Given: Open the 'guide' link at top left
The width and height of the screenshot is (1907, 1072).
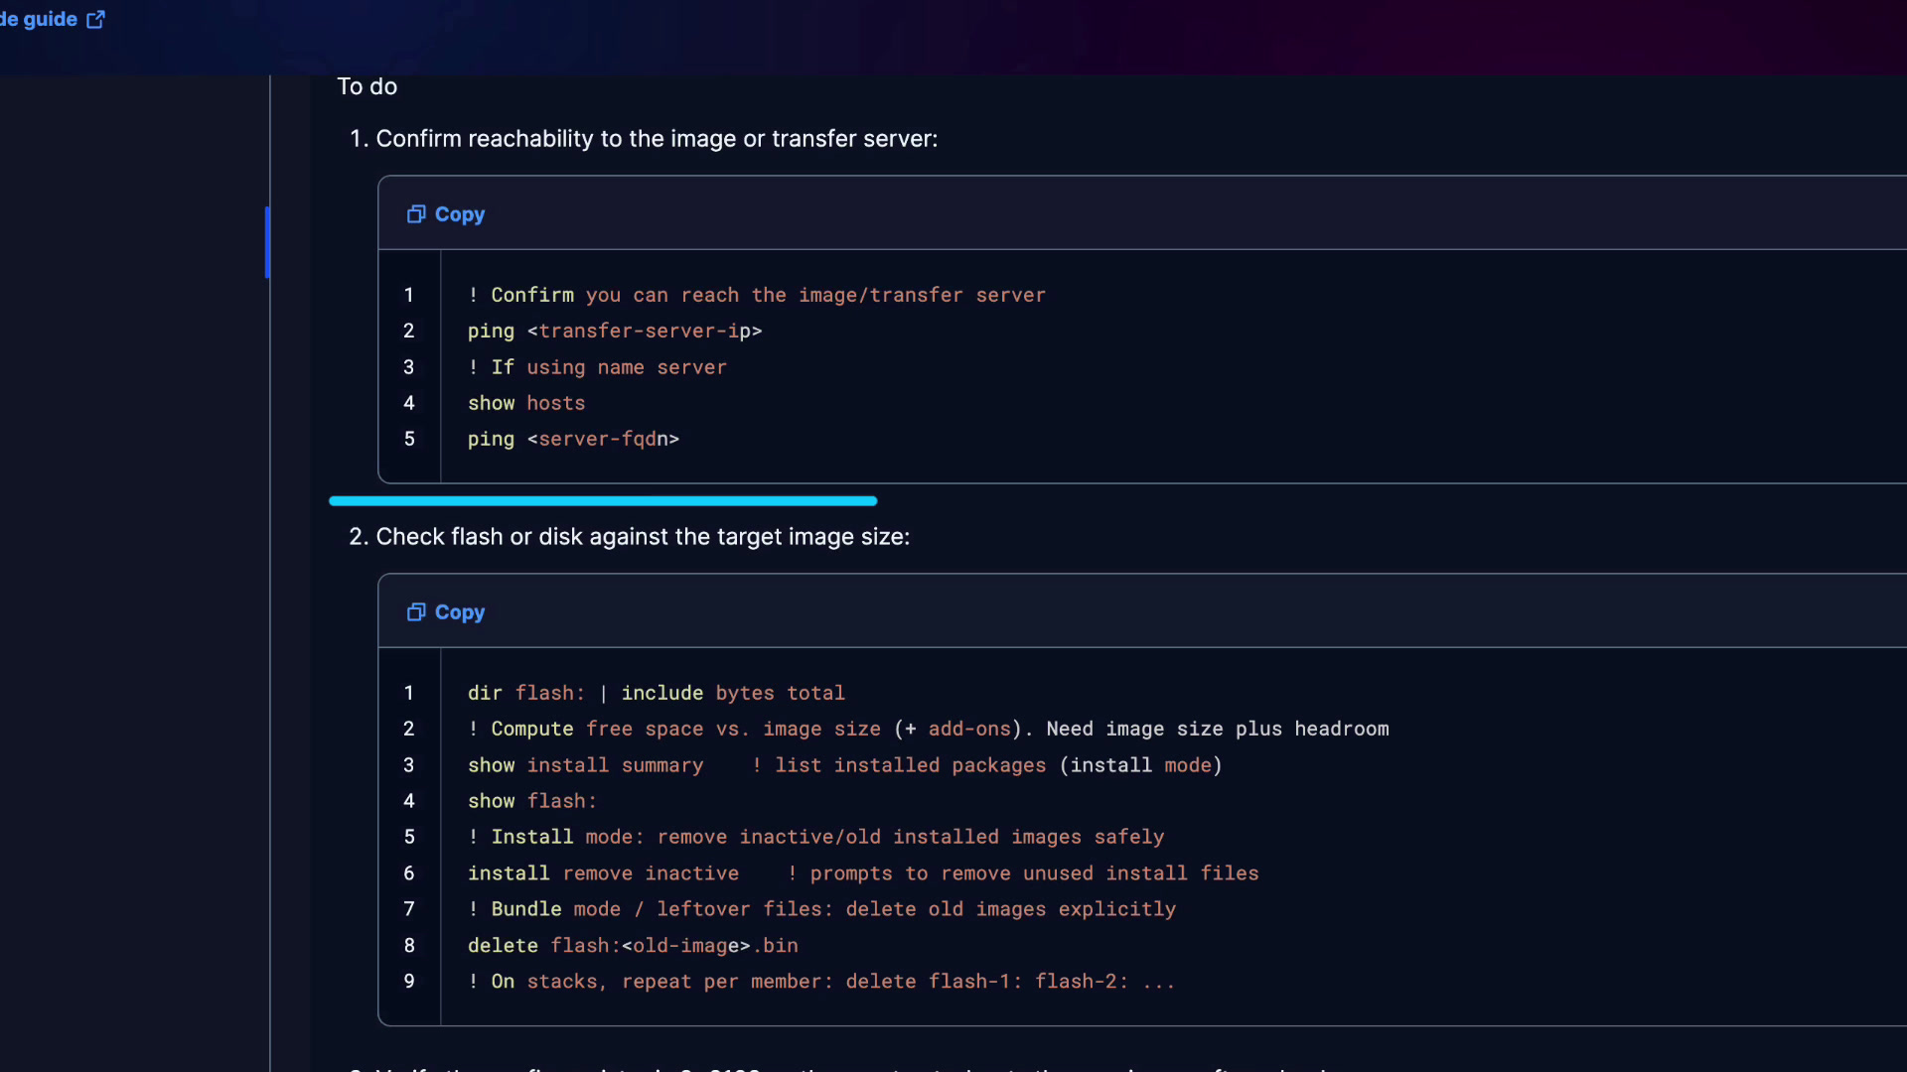Looking at the screenshot, I should [x=50, y=19].
